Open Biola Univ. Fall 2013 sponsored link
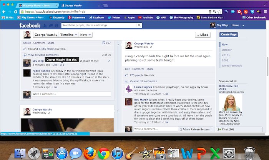This screenshot has height=160, width=269. click(229, 87)
